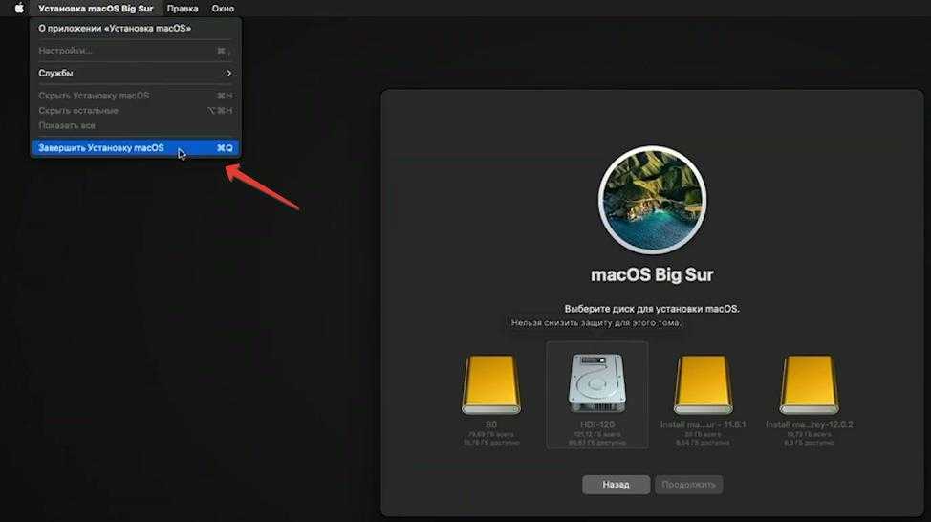Open the Apple logo menu
Screen dimensions: 931x522
click(18, 8)
